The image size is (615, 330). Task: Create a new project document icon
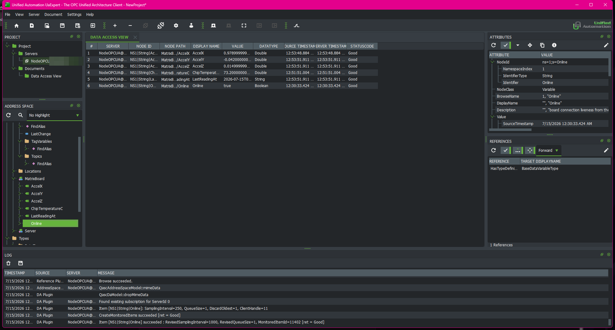pyautogui.click(x=32, y=26)
